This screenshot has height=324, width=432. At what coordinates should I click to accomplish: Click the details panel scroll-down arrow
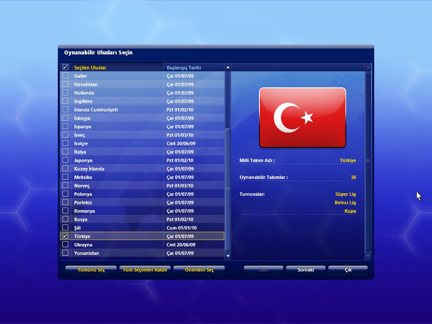pyautogui.click(x=368, y=256)
